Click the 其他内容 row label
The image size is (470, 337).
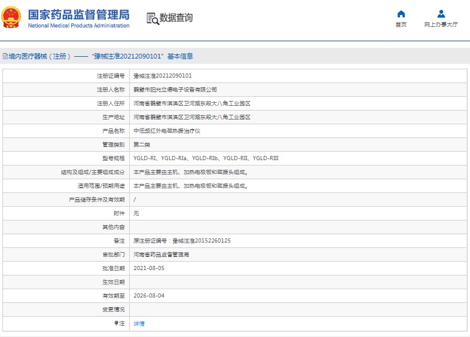click(113, 227)
